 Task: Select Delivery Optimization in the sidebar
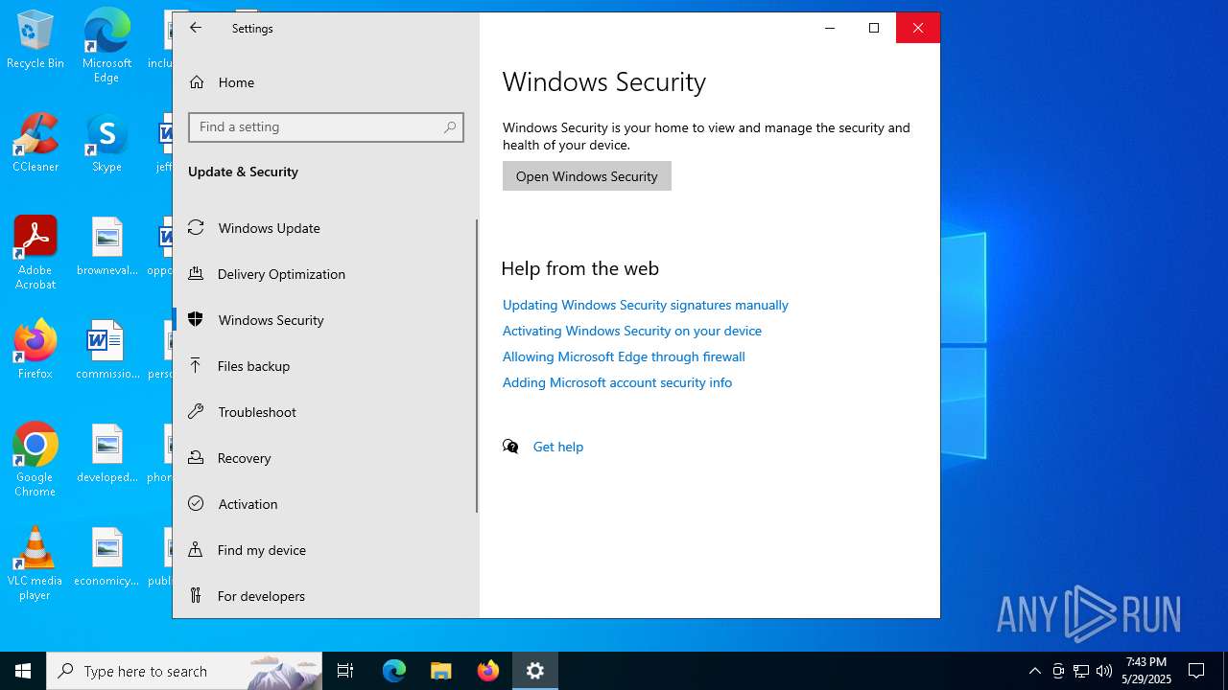[x=324, y=274]
